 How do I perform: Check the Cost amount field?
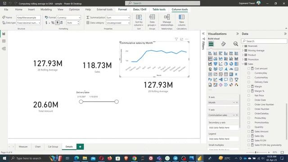pos(249,68)
